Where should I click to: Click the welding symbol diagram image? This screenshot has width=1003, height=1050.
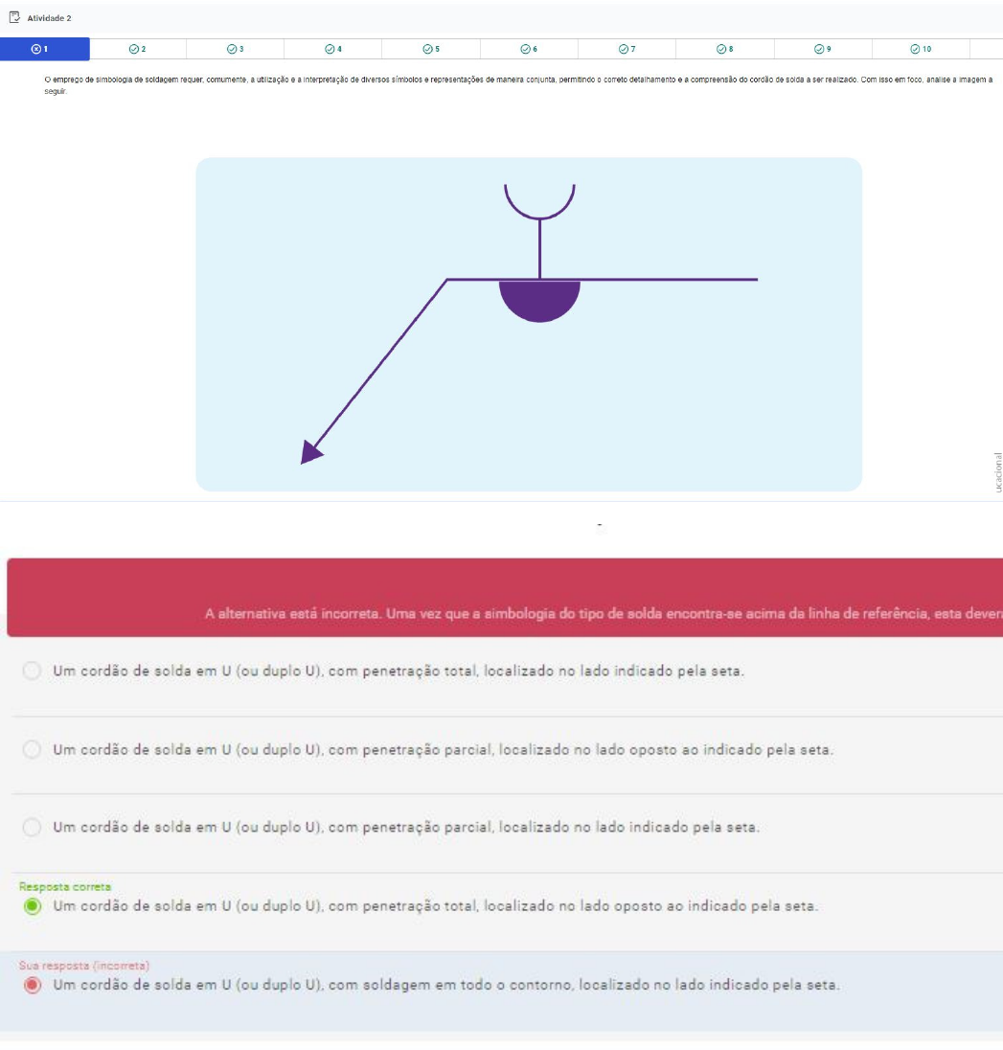point(529,324)
